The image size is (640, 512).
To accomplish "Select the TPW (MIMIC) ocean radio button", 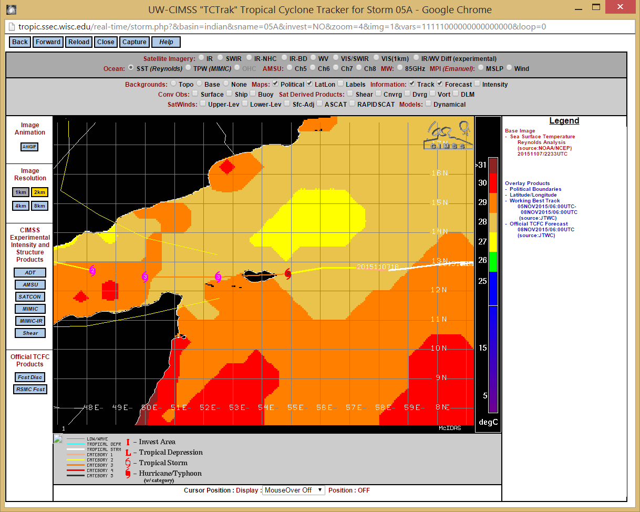I will click(x=188, y=68).
